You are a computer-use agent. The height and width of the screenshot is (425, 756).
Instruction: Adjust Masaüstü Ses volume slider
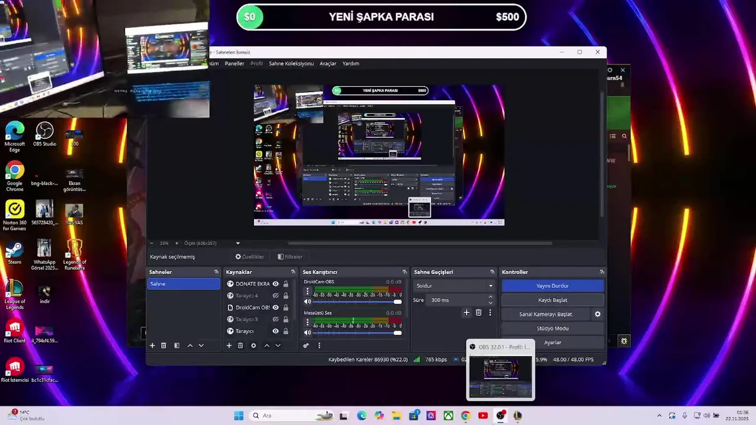(358, 333)
